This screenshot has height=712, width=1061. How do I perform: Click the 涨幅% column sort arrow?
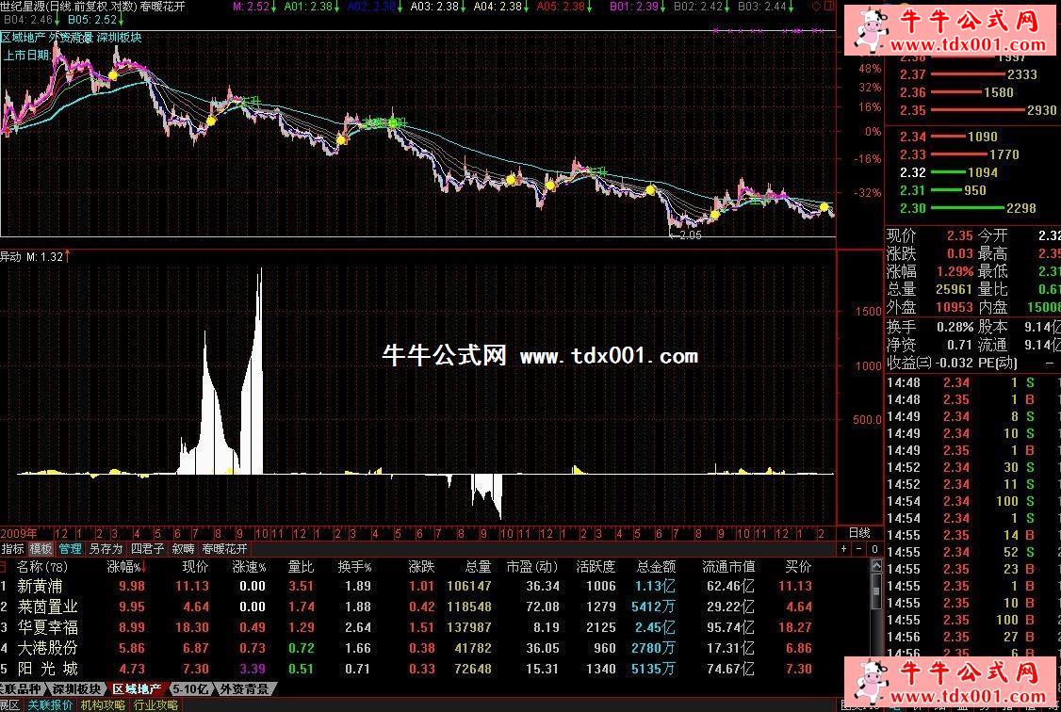pos(143,568)
